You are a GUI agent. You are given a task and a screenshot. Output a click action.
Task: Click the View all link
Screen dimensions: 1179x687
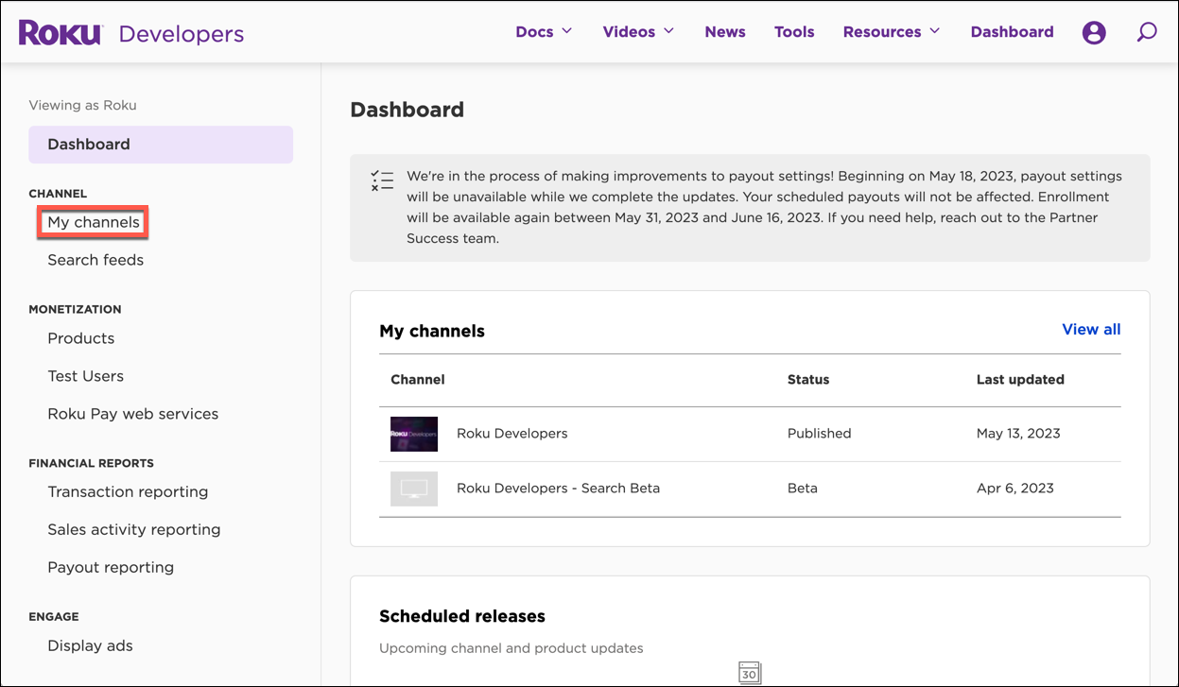pyautogui.click(x=1090, y=329)
